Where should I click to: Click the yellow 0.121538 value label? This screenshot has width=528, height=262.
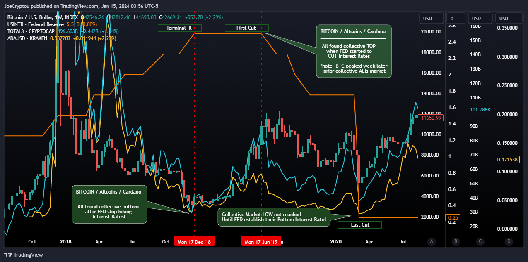pos(507,159)
